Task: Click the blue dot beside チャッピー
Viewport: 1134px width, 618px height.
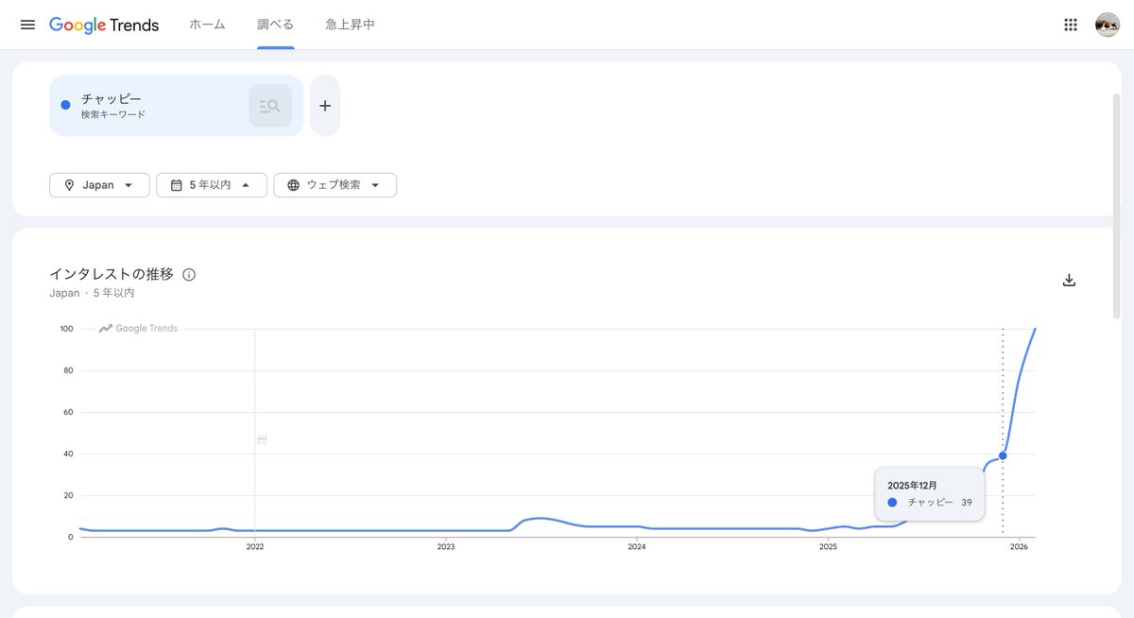Action: pos(65,105)
